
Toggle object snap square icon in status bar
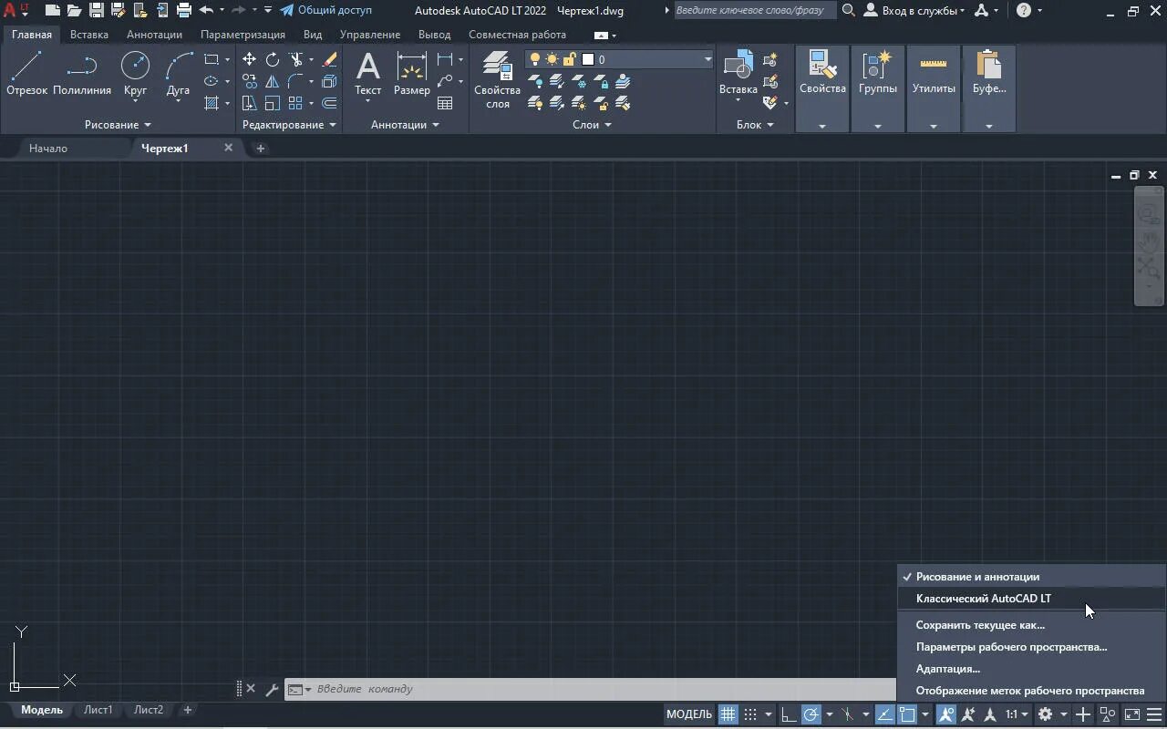(x=907, y=714)
